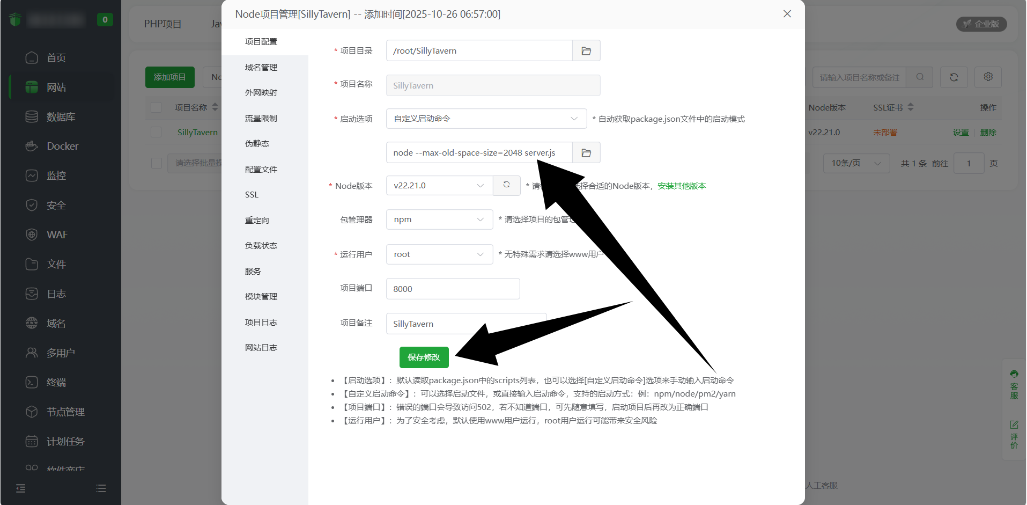Image resolution: width=1027 pixels, height=505 pixels.
Task: Open the package manager npm dropdown
Action: coord(439,219)
